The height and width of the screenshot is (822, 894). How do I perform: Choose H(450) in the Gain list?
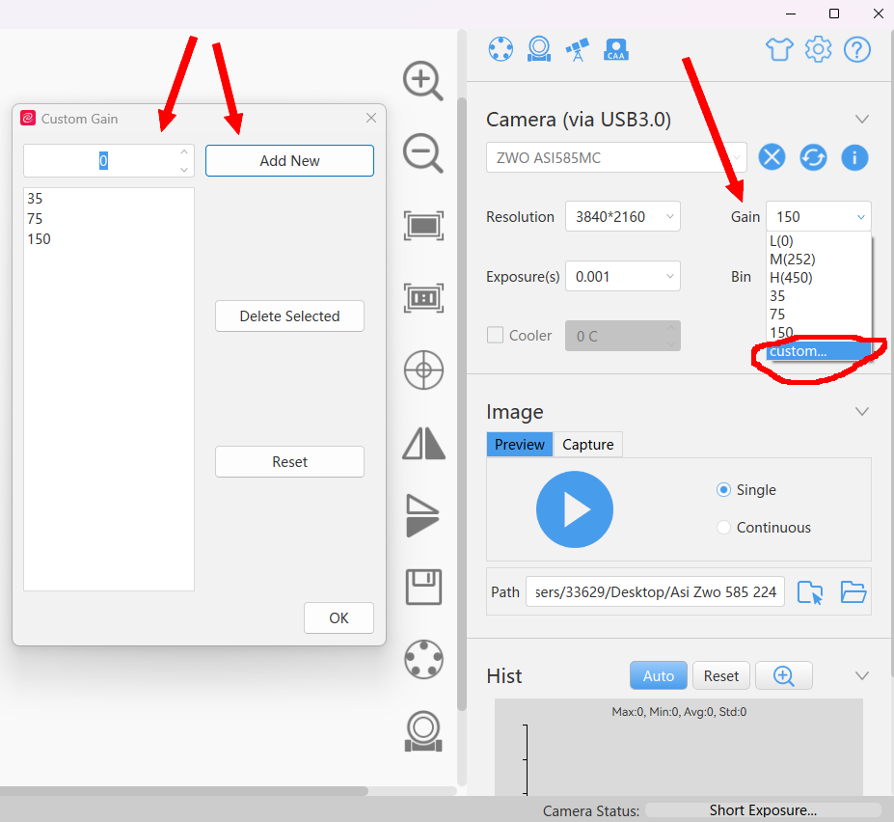(x=818, y=278)
